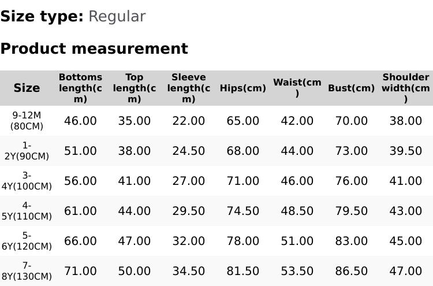
Task: Select the 3-4Y(100CM) size row label
Action: (27, 181)
